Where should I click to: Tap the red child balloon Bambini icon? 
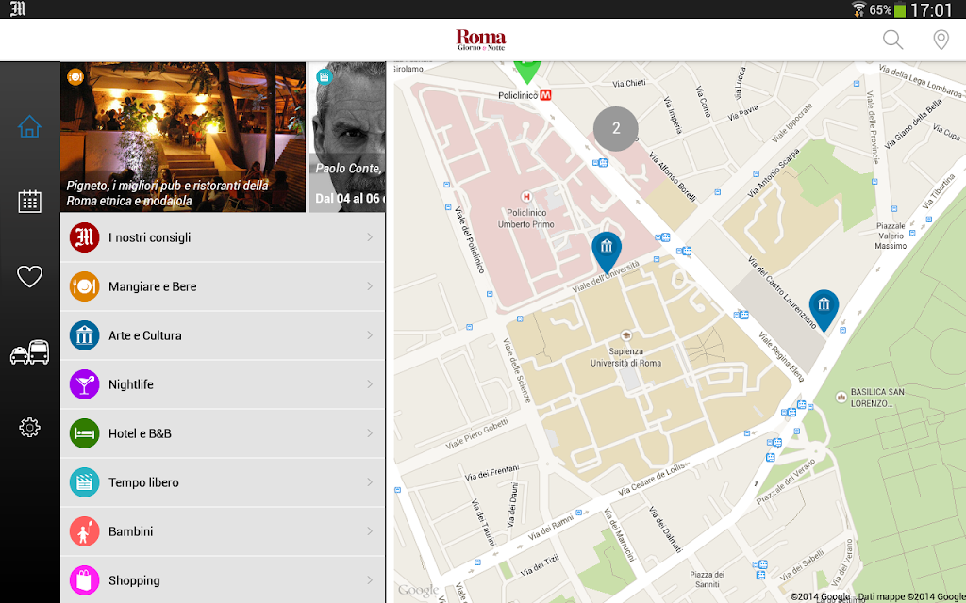pos(84,531)
